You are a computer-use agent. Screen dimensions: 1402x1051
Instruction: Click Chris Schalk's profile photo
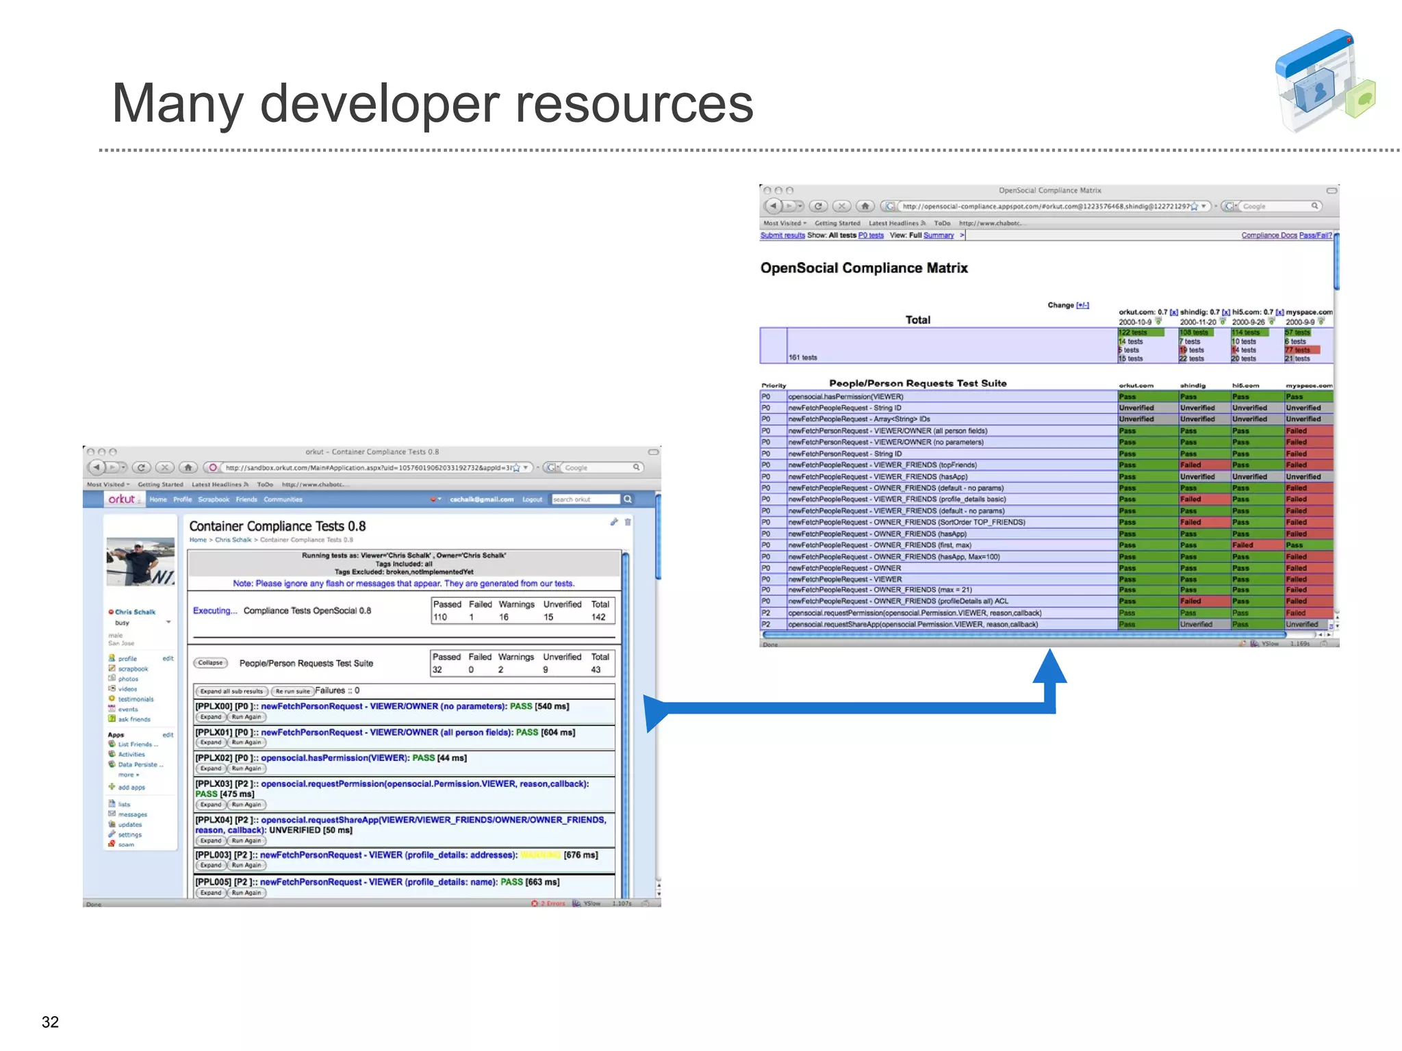point(140,561)
